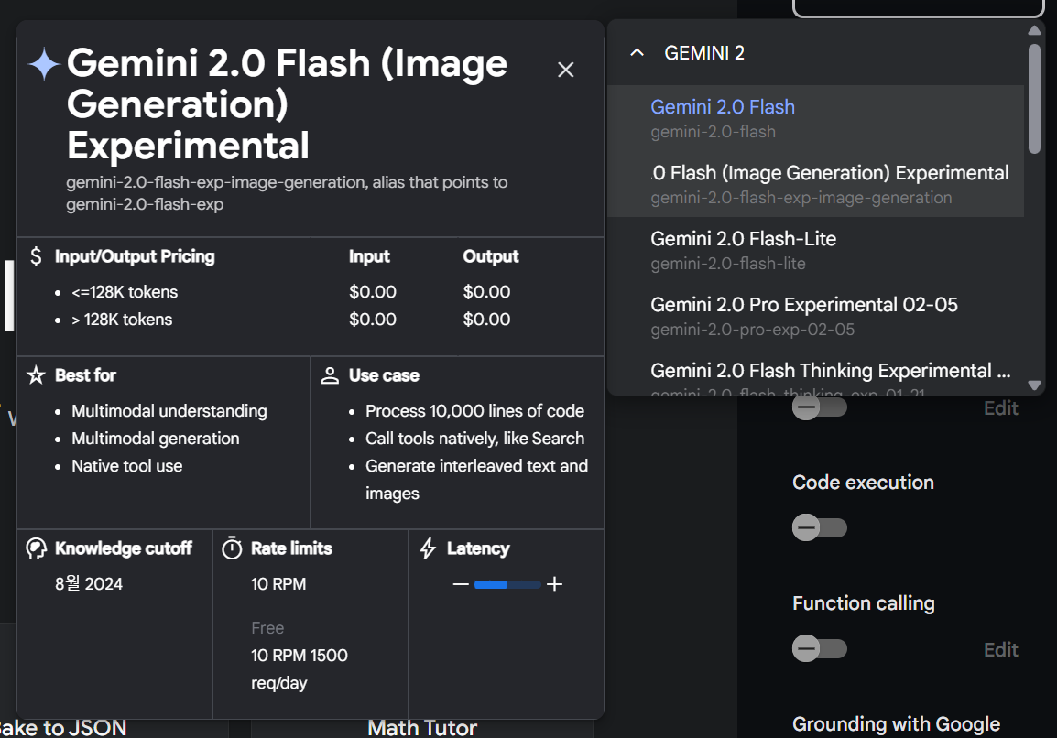
Task: Click the 'Grounding with Google' label
Action: [896, 724]
